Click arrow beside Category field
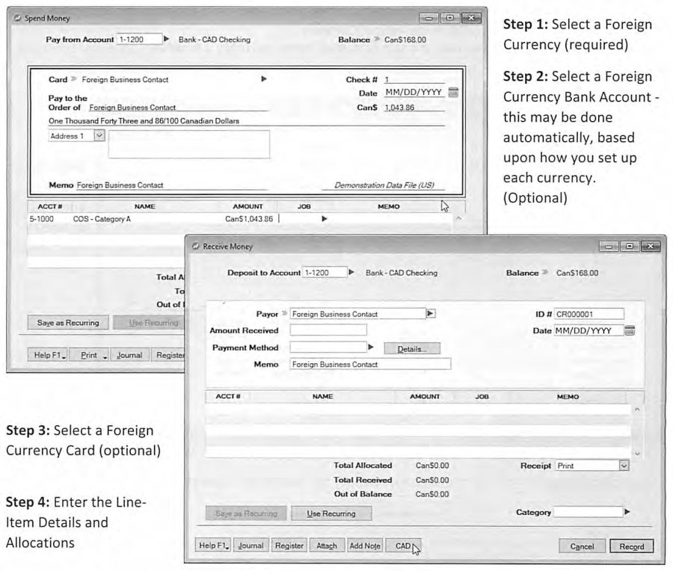 (627, 512)
